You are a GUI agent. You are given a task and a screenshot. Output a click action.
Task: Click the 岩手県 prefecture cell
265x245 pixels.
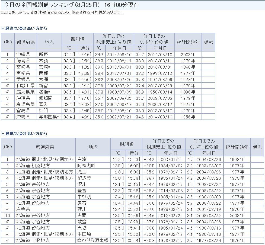[23, 209]
